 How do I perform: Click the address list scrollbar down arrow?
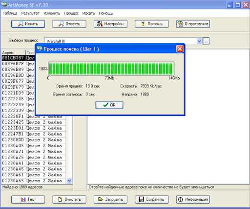[69, 181]
